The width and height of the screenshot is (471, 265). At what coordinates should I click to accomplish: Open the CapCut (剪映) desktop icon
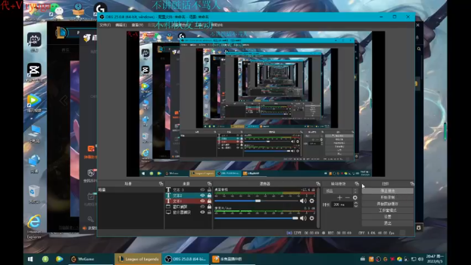click(x=34, y=72)
